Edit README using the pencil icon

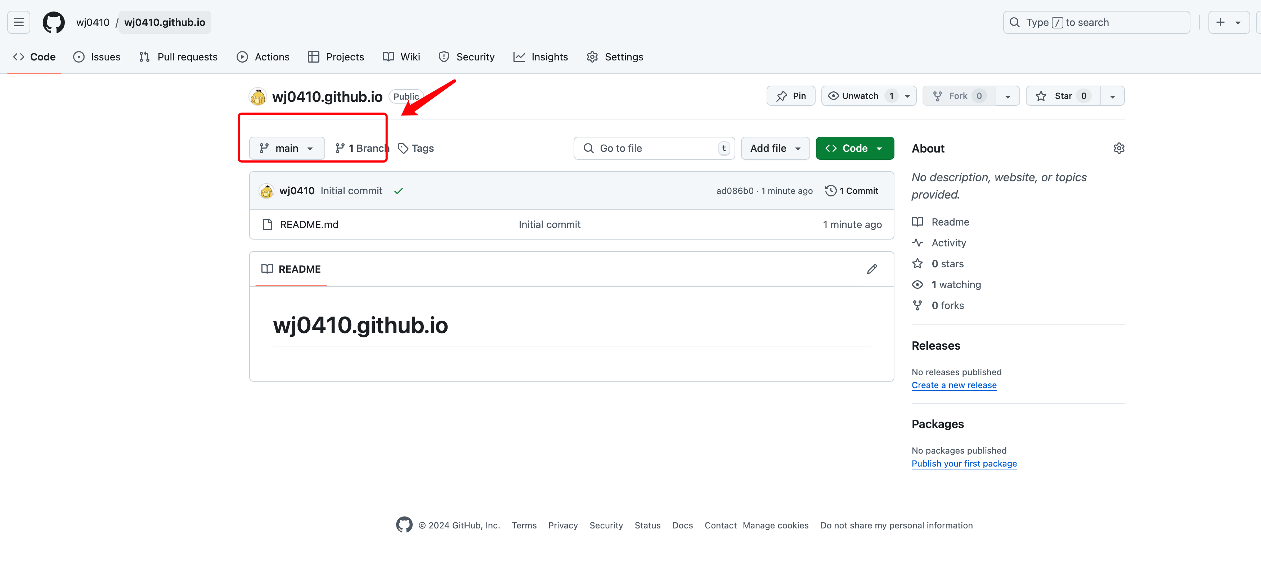[872, 269]
